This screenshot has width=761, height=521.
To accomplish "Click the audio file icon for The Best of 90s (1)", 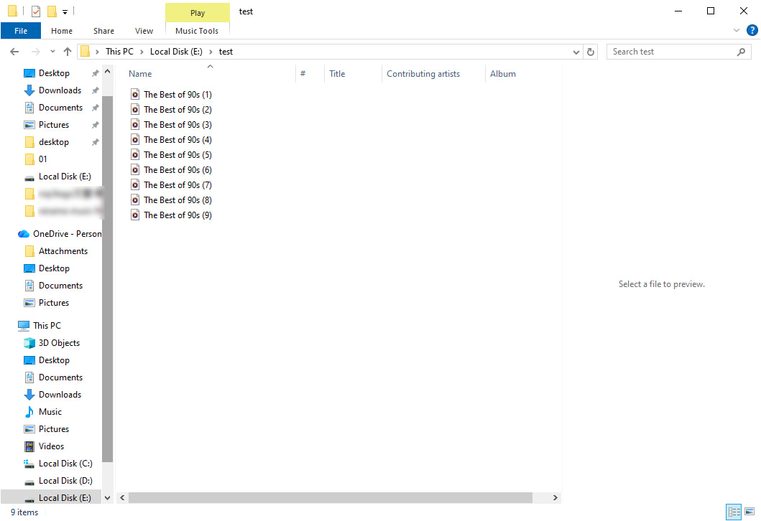I will pyautogui.click(x=135, y=95).
